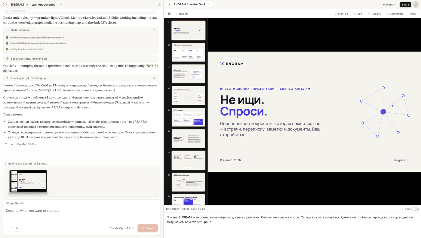The image size is (421, 238).
Task: Click the Share button
Action: click(405, 5)
